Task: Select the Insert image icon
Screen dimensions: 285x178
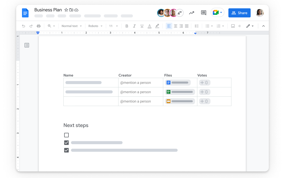Action: (233, 26)
